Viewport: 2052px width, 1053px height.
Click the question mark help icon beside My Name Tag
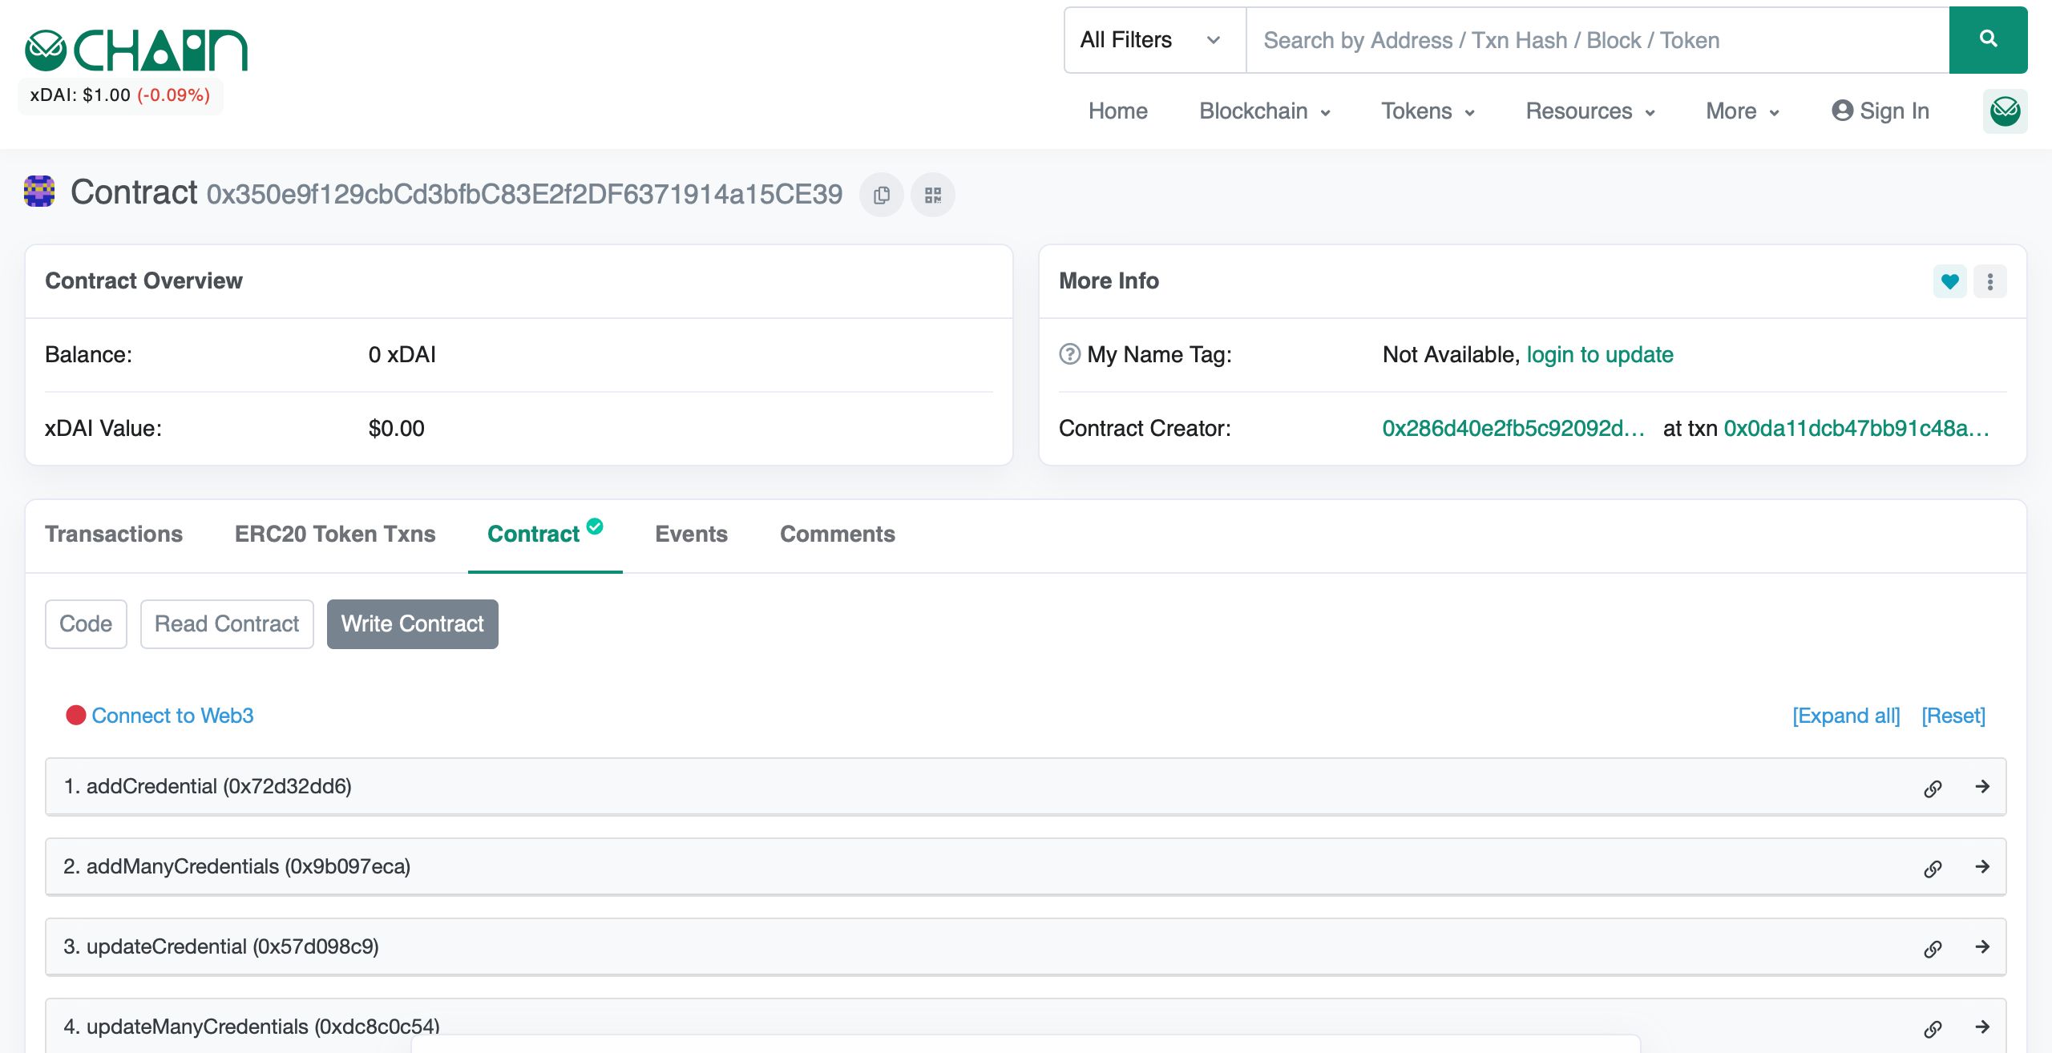(x=1070, y=354)
